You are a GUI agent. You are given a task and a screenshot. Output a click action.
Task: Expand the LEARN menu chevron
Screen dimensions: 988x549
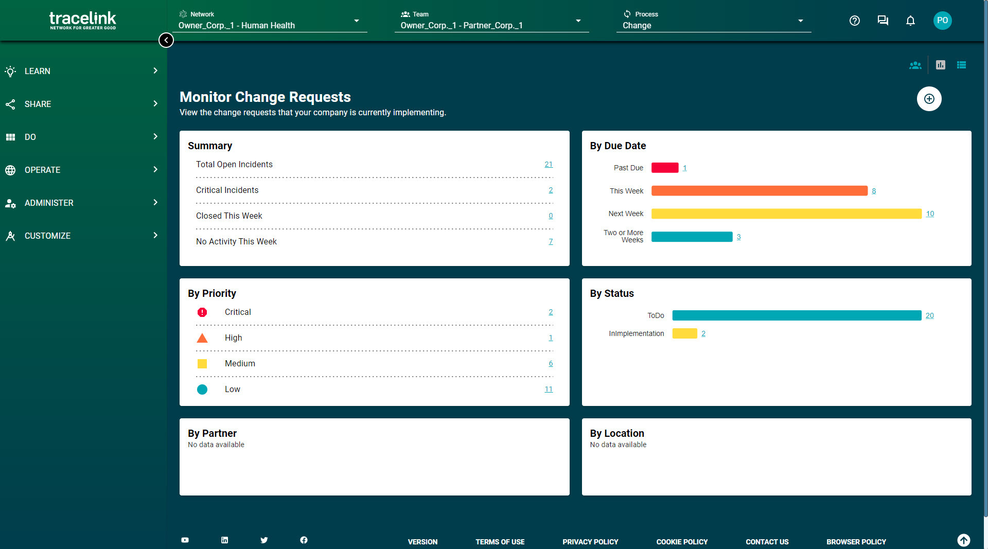[x=155, y=70]
